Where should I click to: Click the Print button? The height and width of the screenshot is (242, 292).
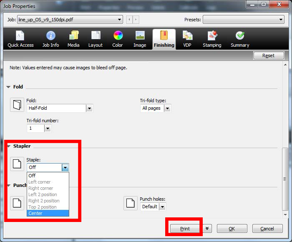(x=185, y=228)
